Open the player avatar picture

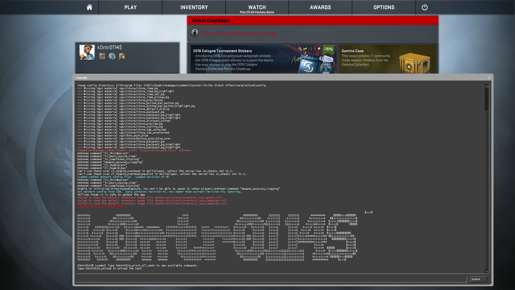click(x=87, y=52)
